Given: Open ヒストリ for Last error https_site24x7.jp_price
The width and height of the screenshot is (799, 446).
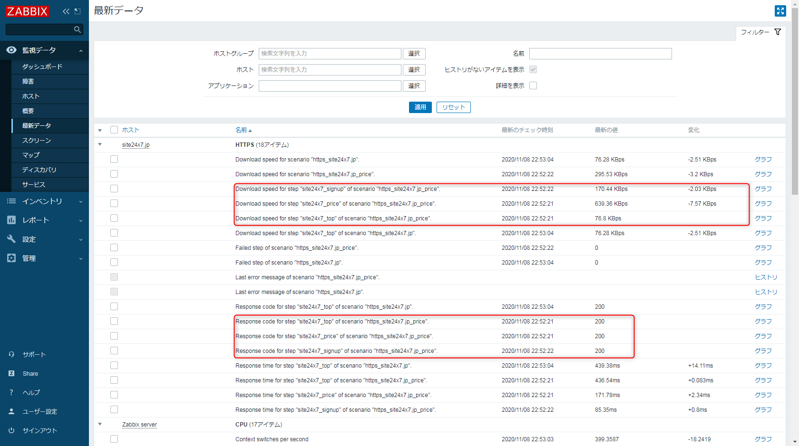Looking at the screenshot, I should (766, 277).
